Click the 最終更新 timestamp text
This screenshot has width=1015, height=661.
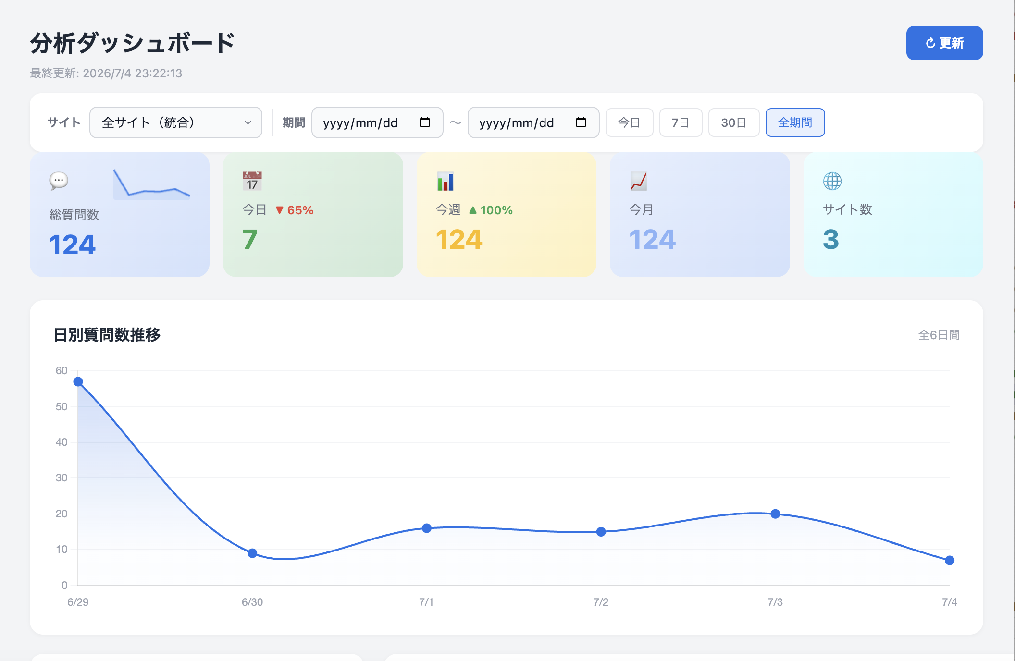point(106,73)
